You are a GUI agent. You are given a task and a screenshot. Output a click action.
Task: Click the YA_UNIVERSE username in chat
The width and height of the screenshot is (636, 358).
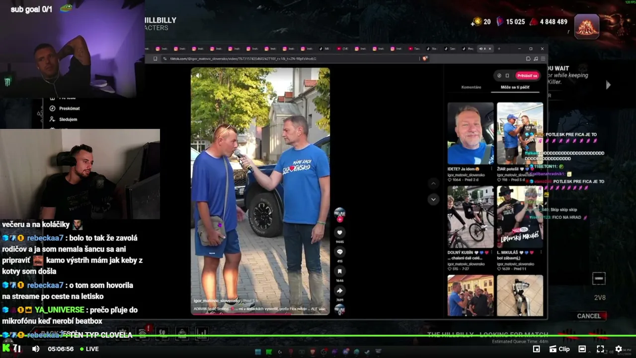coord(59,310)
